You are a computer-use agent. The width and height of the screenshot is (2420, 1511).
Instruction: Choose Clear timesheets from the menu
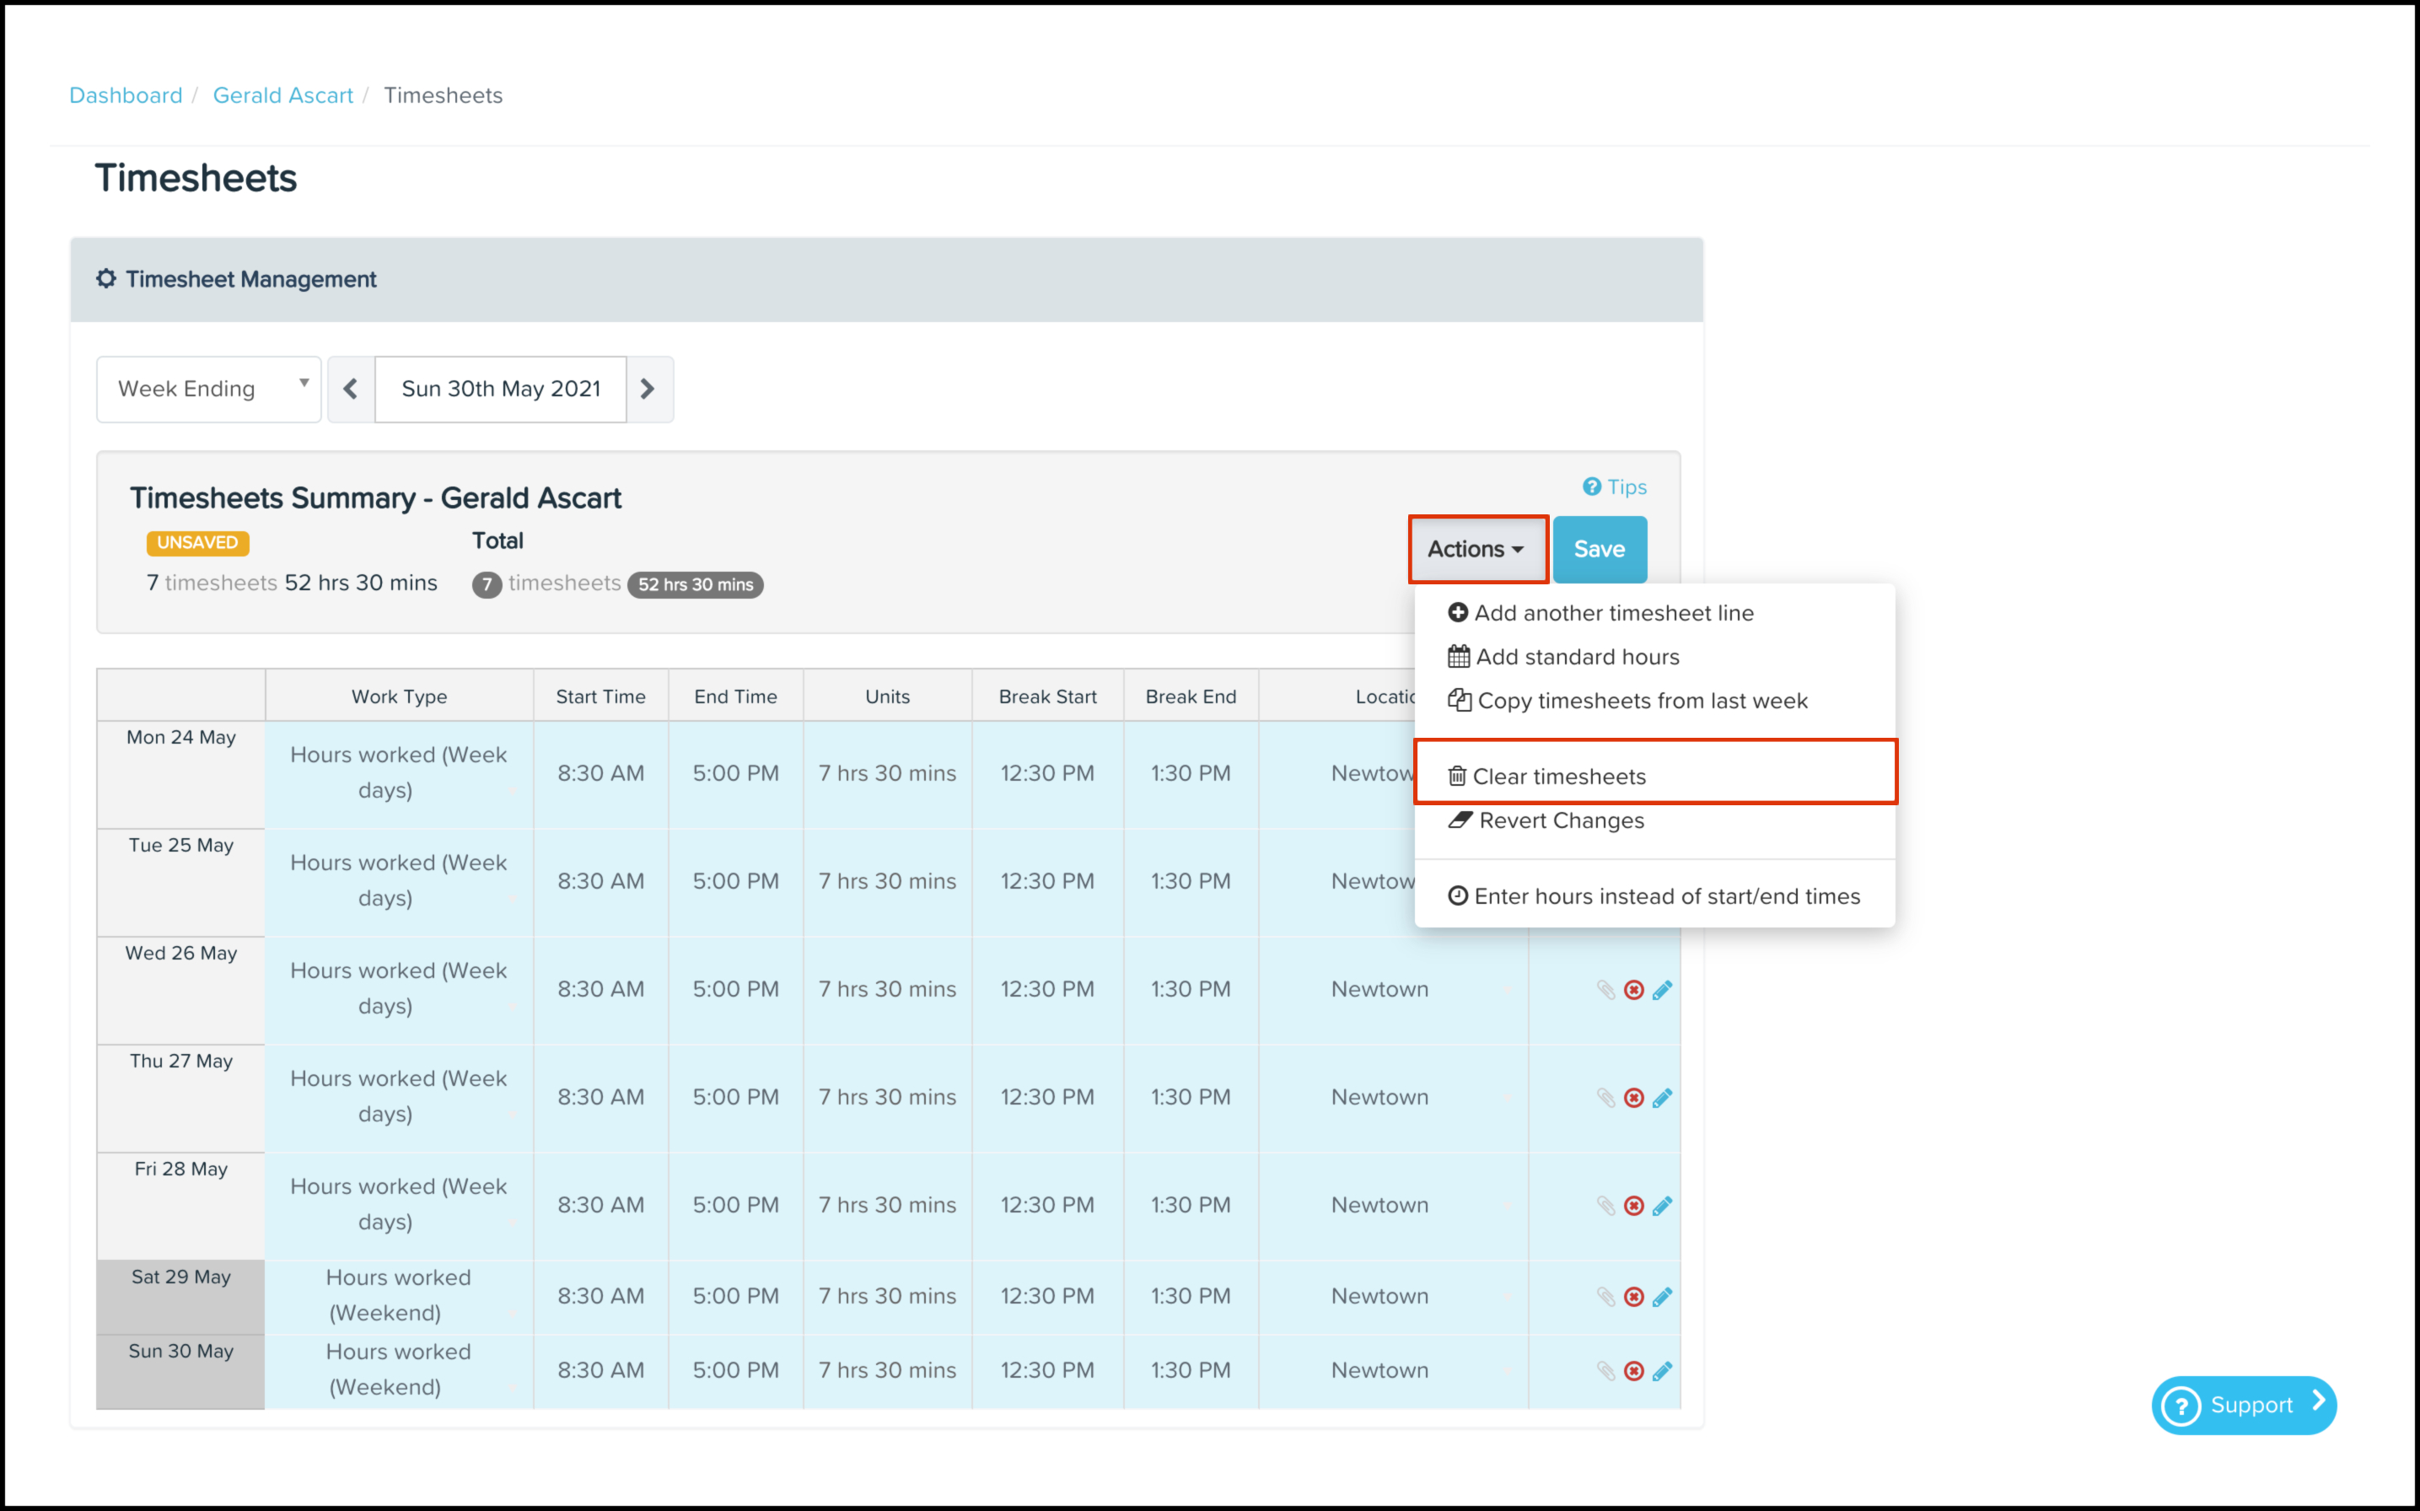1557,777
